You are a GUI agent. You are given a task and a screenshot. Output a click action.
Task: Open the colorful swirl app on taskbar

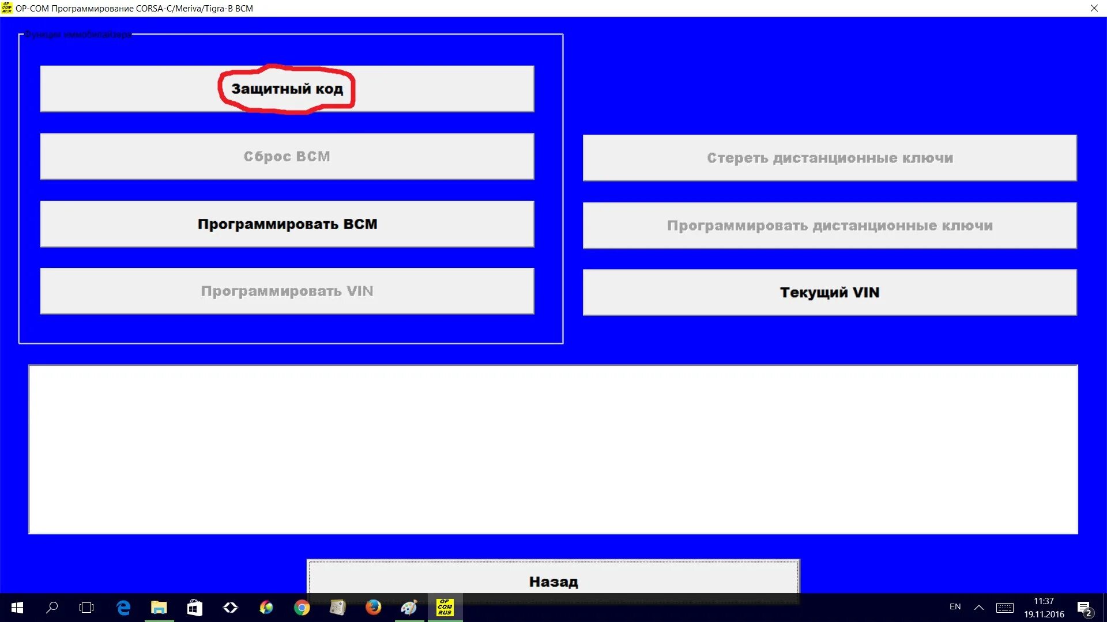pyautogui.click(x=266, y=608)
